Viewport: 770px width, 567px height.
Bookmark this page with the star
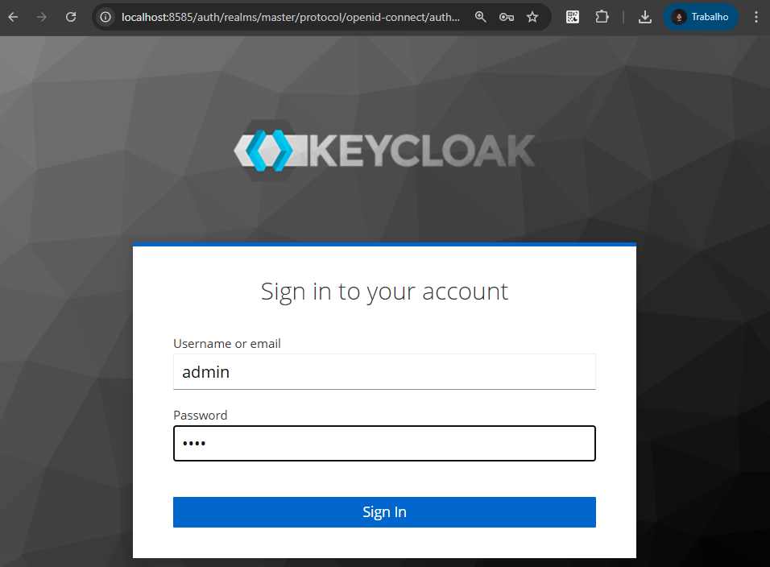tap(532, 17)
